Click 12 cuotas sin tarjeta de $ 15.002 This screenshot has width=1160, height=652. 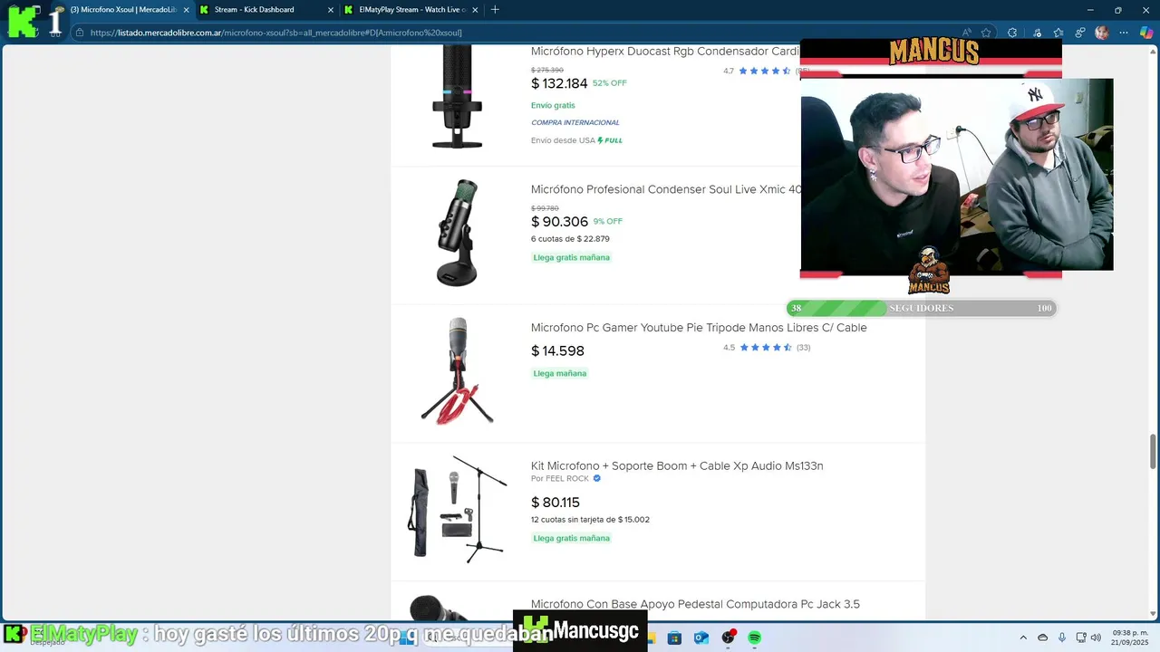tap(590, 520)
